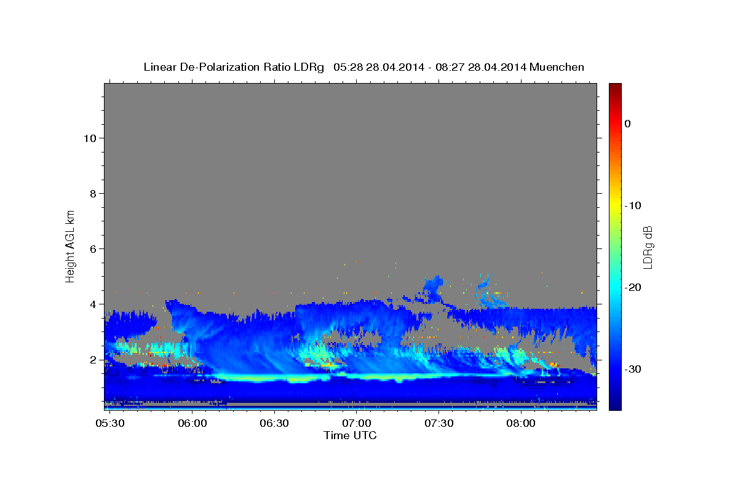The height and width of the screenshot is (492, 738).
Task: Click the 06:30 time tick label
Action: click(274, 424)
